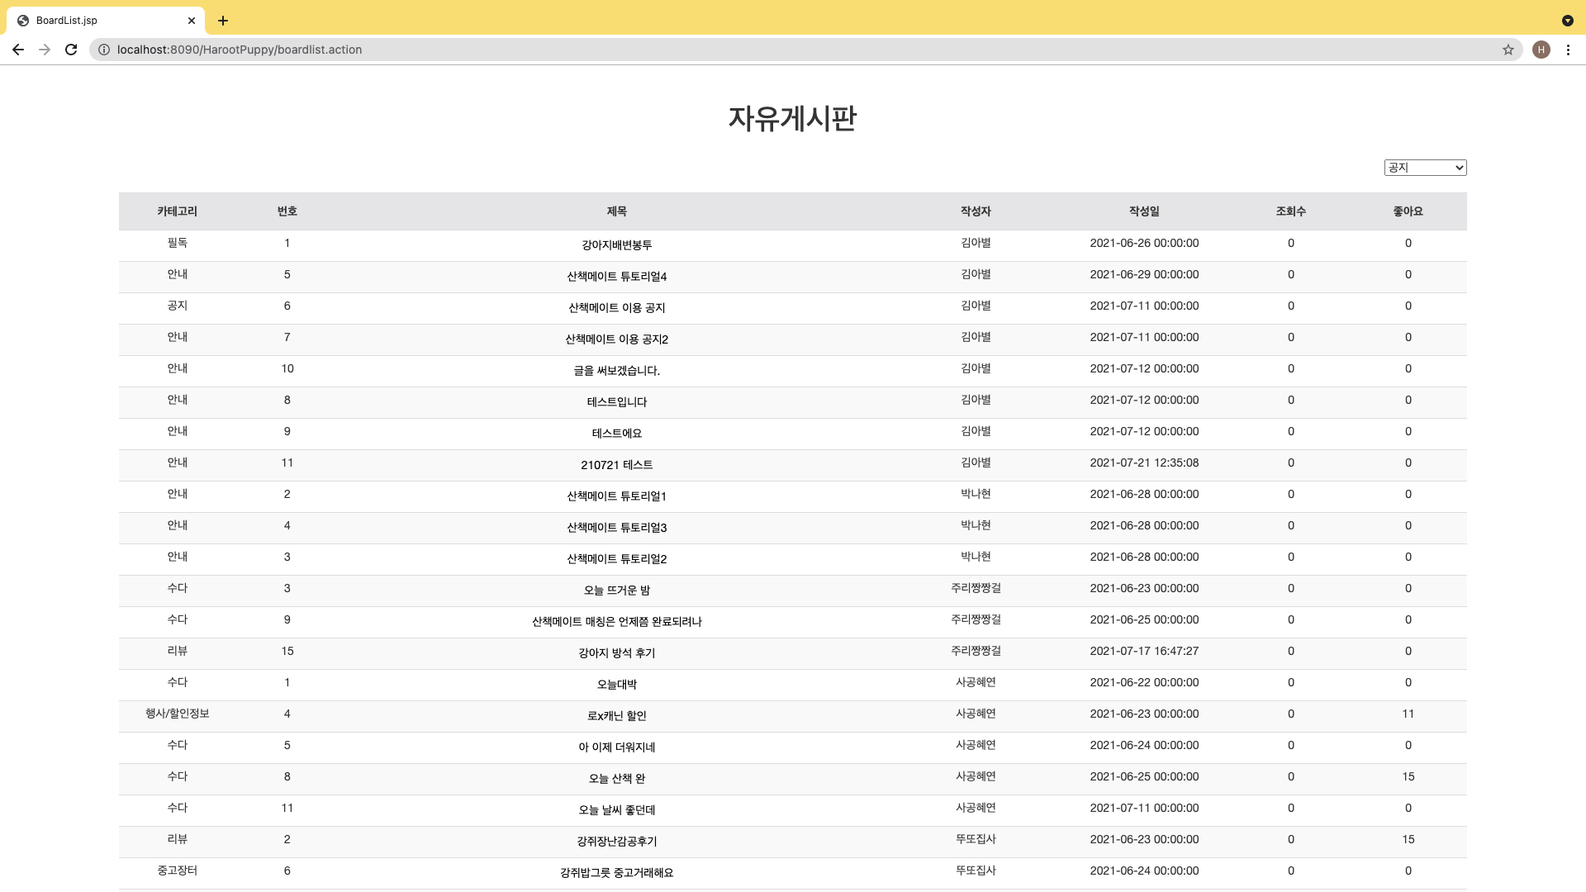Open post 산책메이트 이용 공지
Image resolution: width=1586 pixels, height=892 pixels.
(x=616, y=308)
